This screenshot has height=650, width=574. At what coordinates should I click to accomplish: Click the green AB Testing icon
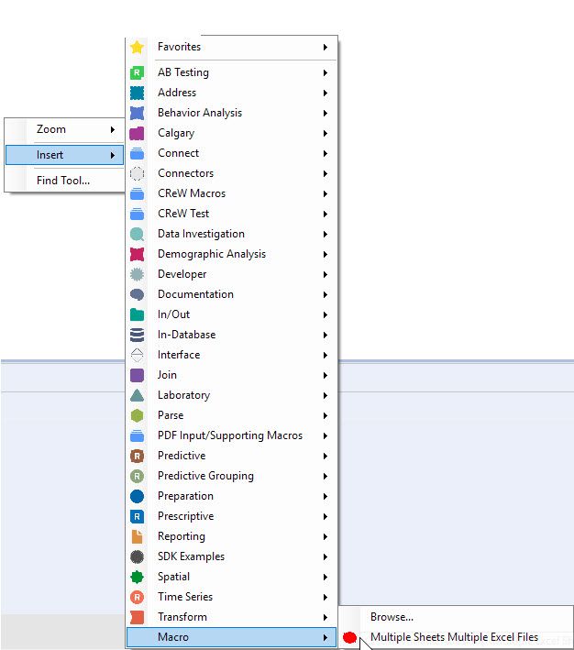point(137,72)
